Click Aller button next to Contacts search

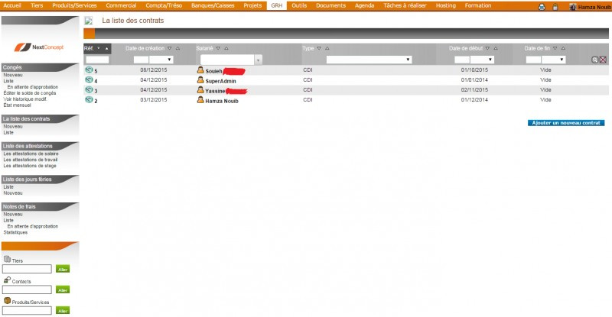tap(63, 290)
